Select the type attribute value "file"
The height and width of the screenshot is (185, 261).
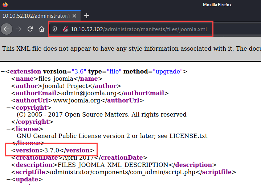114,71
